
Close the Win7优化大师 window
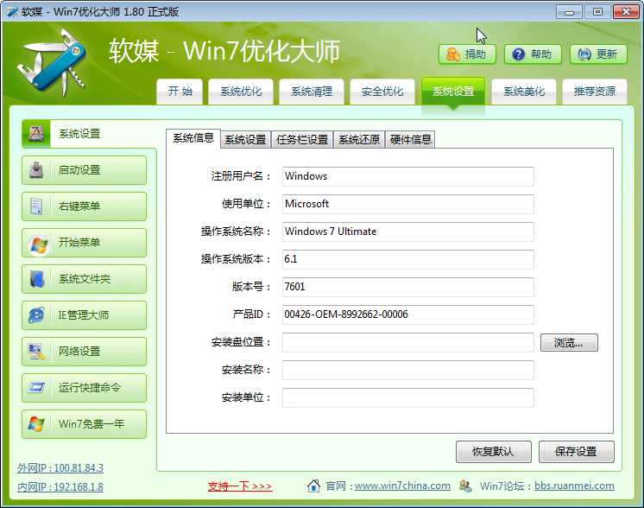click(x=626, y=11)
